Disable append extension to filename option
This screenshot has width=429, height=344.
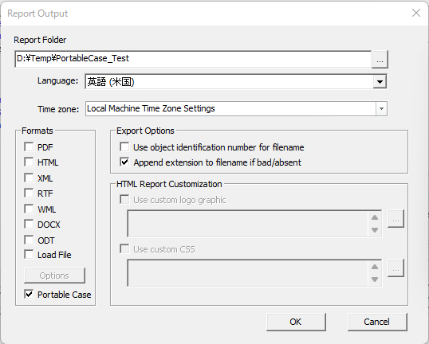(124, 162)
